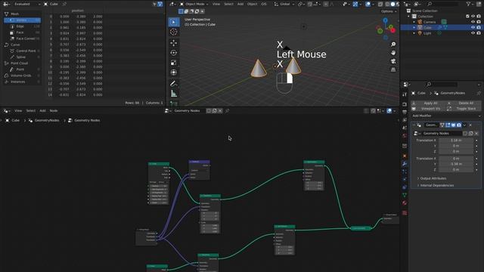484x272 pixels.
Task: Select the Cursor tool in viewport toolbar
Action: point(173,32)
